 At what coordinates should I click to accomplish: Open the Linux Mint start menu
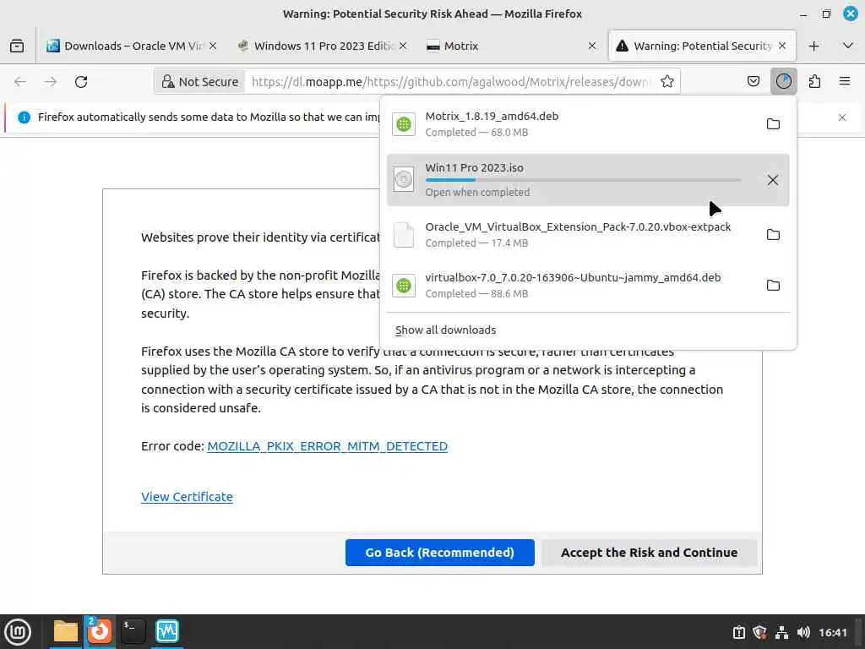pyautogui.click(x=18, y=632)
